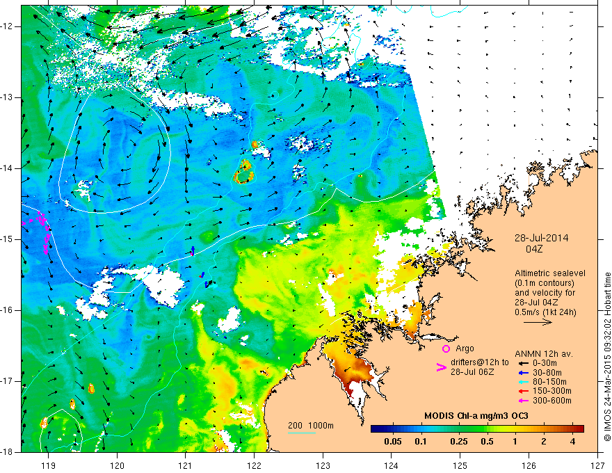
Task: Click the colorbar value 1
Action: 515,442
